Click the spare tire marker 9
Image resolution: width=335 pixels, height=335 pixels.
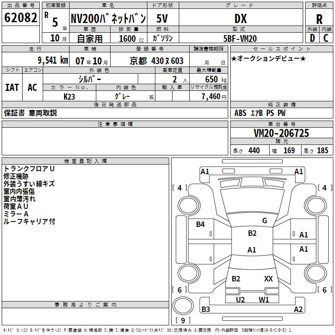[183, 320]
